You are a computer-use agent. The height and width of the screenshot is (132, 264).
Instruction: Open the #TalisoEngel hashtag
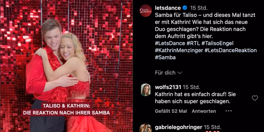217,43
